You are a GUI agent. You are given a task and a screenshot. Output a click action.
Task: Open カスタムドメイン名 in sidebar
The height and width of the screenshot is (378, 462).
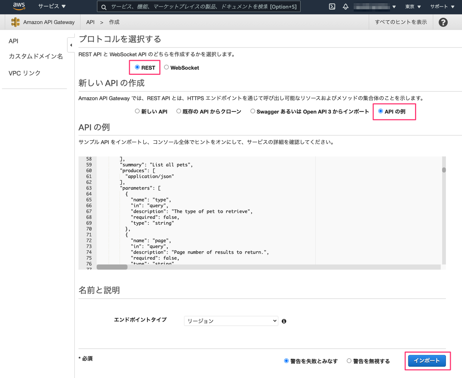(x=35, y=57)
